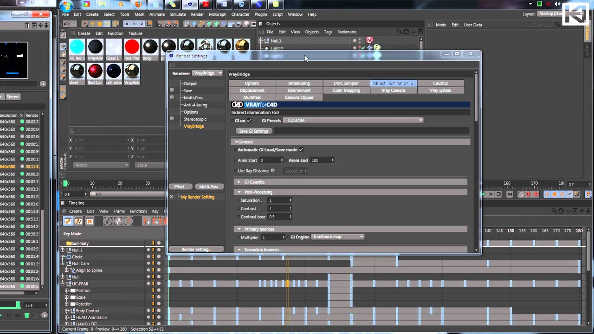Uncheck Automatic GI Load/Save mode
594x334 pixels.
[x=301, y=150]
